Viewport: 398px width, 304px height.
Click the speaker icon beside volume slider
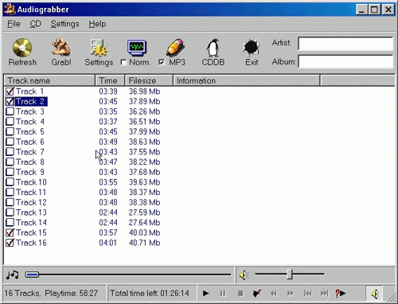[x=244, y=275]
